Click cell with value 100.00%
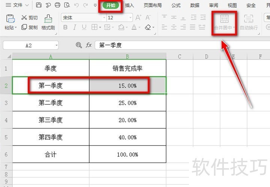 click(127, 154)
